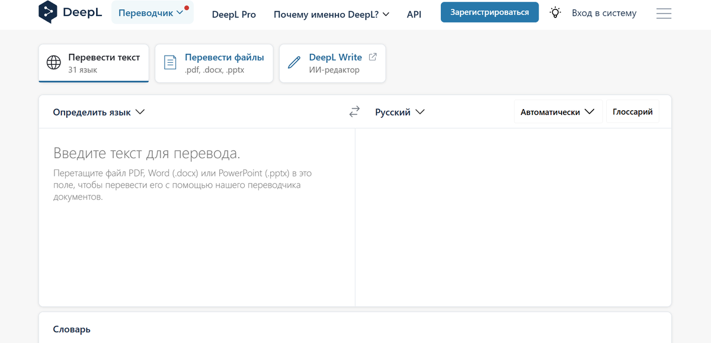Image resolution: width=711 pixels, height=343 pixels.
Task: Open the hamburger menu icon
Action: (x=664, y=13)
